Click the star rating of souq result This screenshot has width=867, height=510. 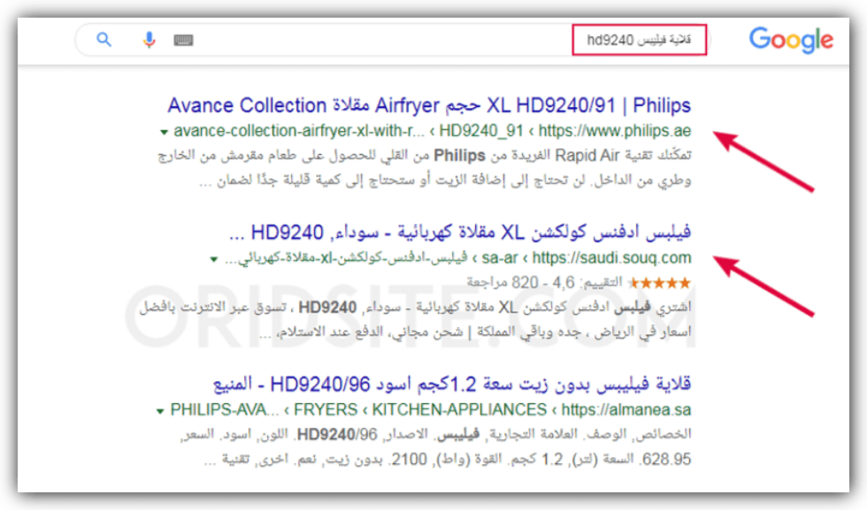[659, 283]
